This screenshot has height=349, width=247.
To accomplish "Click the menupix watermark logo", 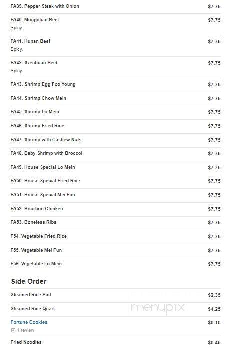I will click(x=157, y=308).
